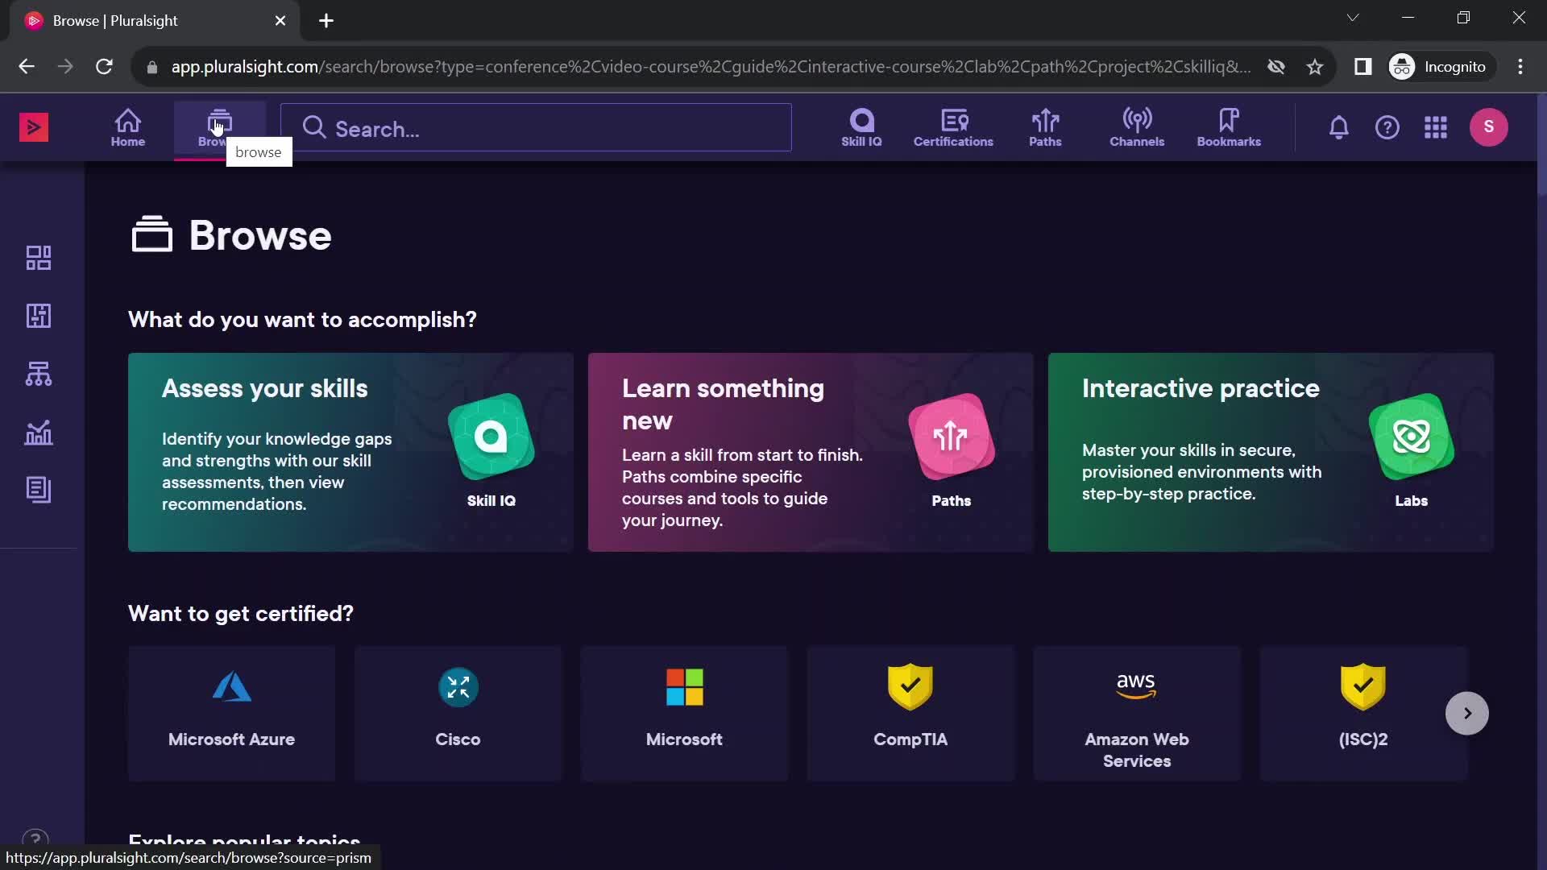Click the analytics chart sidebar icon
Viewport: 1547px width, 870px height.
[39, 433]
